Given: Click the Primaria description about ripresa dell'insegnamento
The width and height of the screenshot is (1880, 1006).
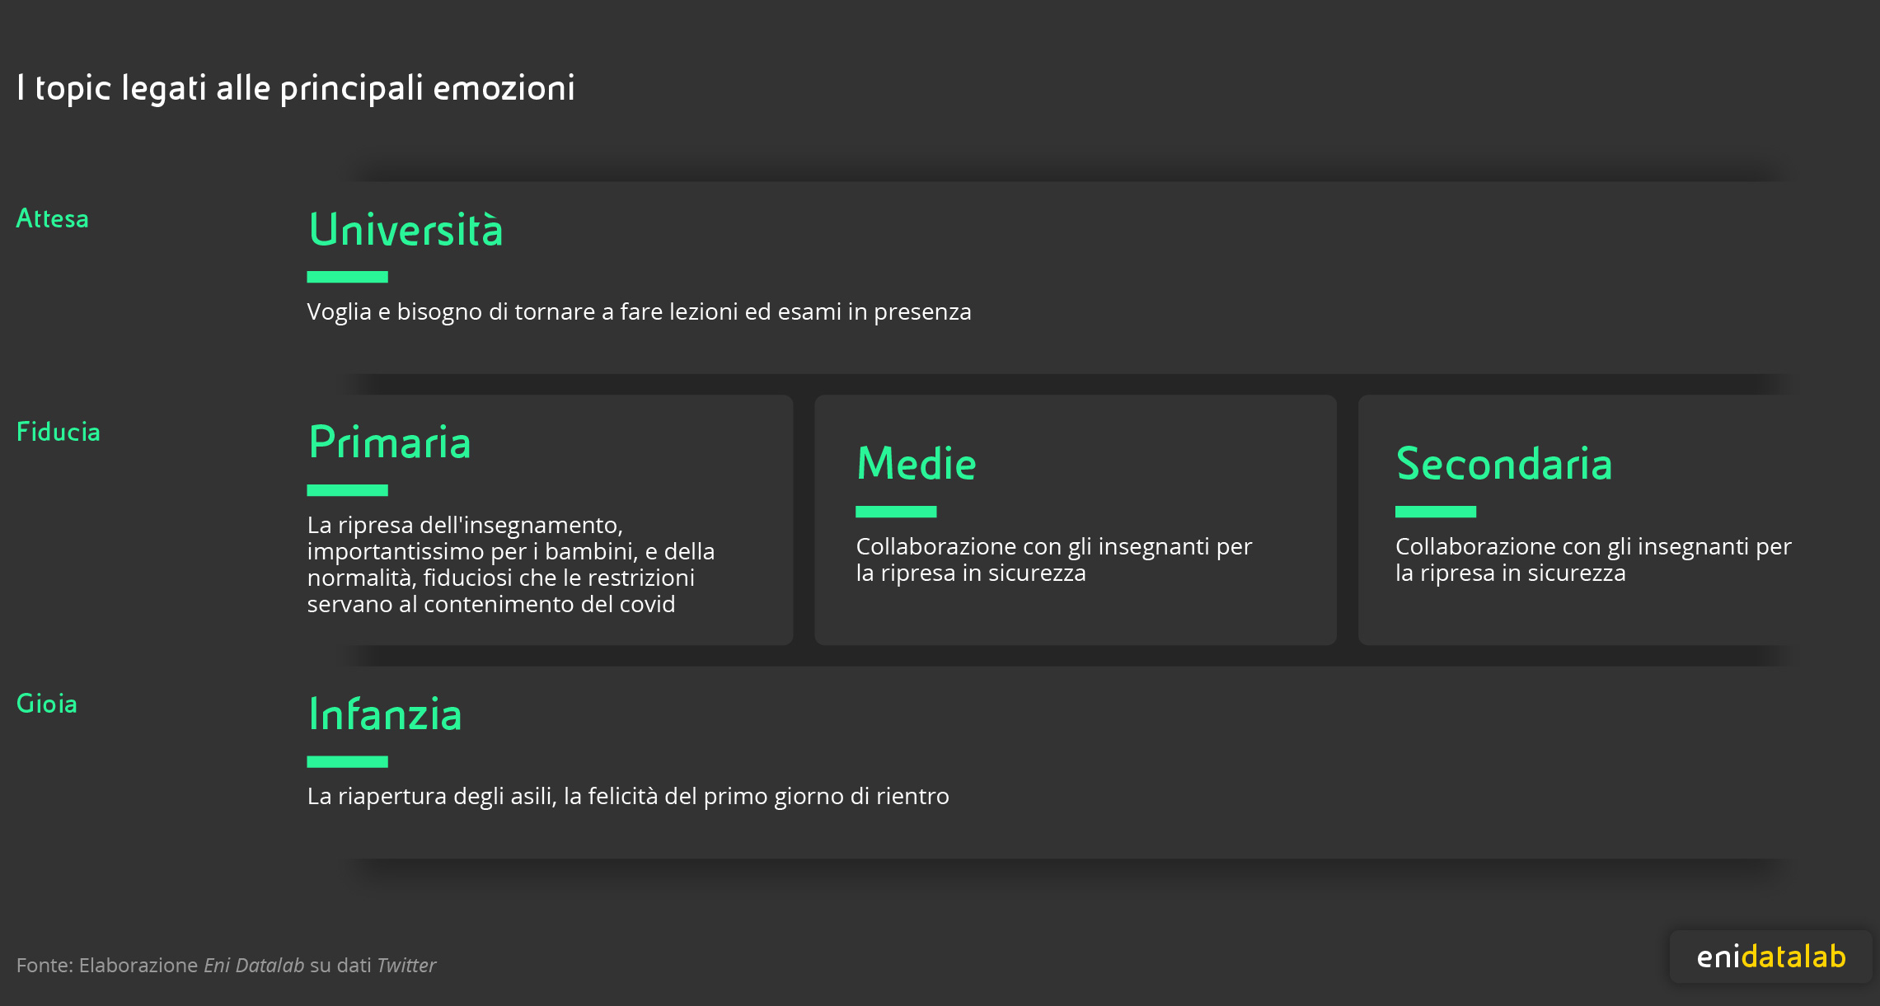Looking at the screenshot, I should [x=511, y=564].
